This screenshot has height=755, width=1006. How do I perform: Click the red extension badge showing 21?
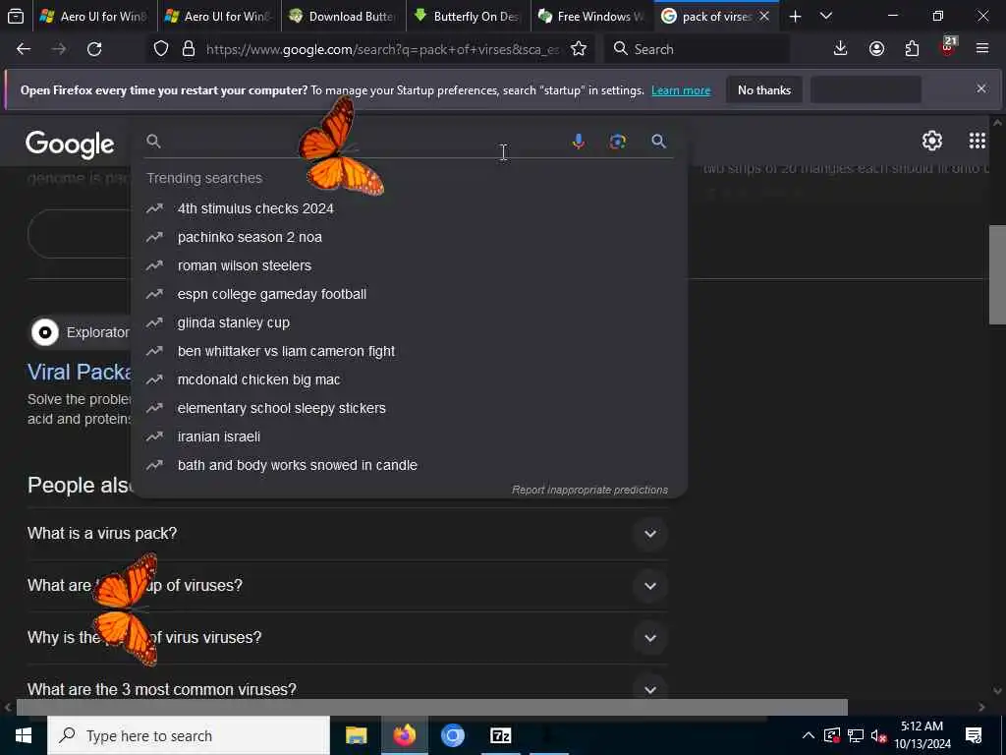tap(948, 47)
